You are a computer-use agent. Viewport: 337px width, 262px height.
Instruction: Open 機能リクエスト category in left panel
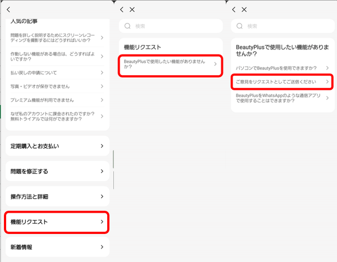57,222
